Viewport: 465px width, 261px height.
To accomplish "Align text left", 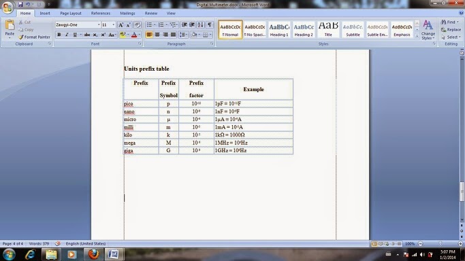I will [149, 35].
